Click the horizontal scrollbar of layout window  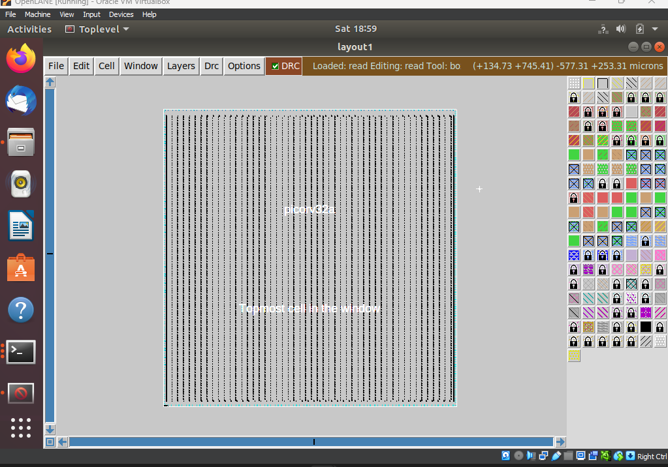point(311,442)
